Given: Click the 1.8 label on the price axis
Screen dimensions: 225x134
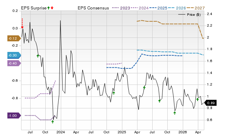Looking at the screenshot, I should (210, 49).
